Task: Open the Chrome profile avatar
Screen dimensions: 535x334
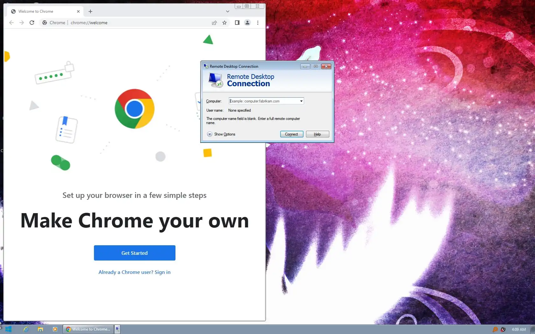Action: click(247, 23)
